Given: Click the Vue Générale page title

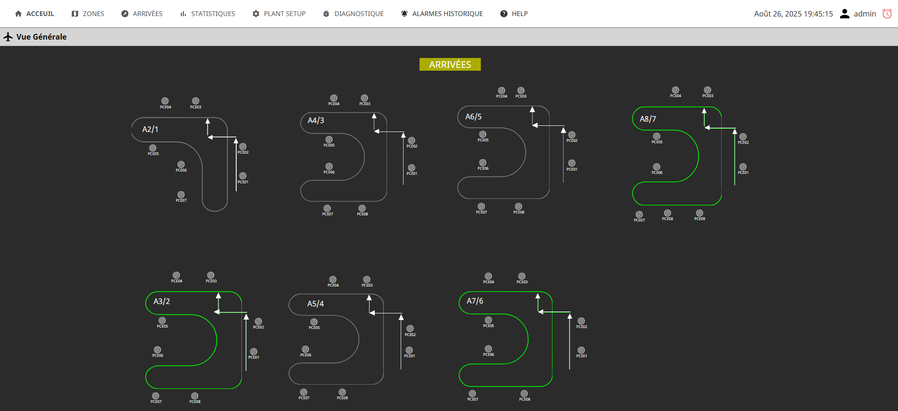Looking at the screenshot, I should pyautogui.click(x=41, y=37).
